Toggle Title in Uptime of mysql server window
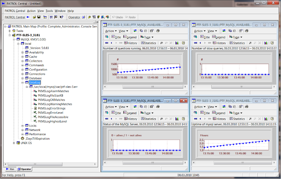This screenshot has height=179, width=281. tap(205, 113)
